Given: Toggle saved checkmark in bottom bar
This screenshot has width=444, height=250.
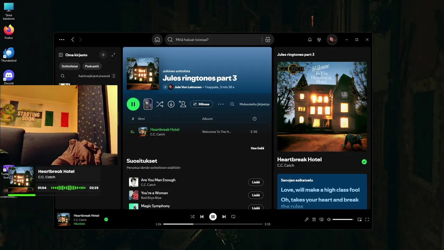Looking at the screenshot, I should pyautogui.click(x=106, y=219).
